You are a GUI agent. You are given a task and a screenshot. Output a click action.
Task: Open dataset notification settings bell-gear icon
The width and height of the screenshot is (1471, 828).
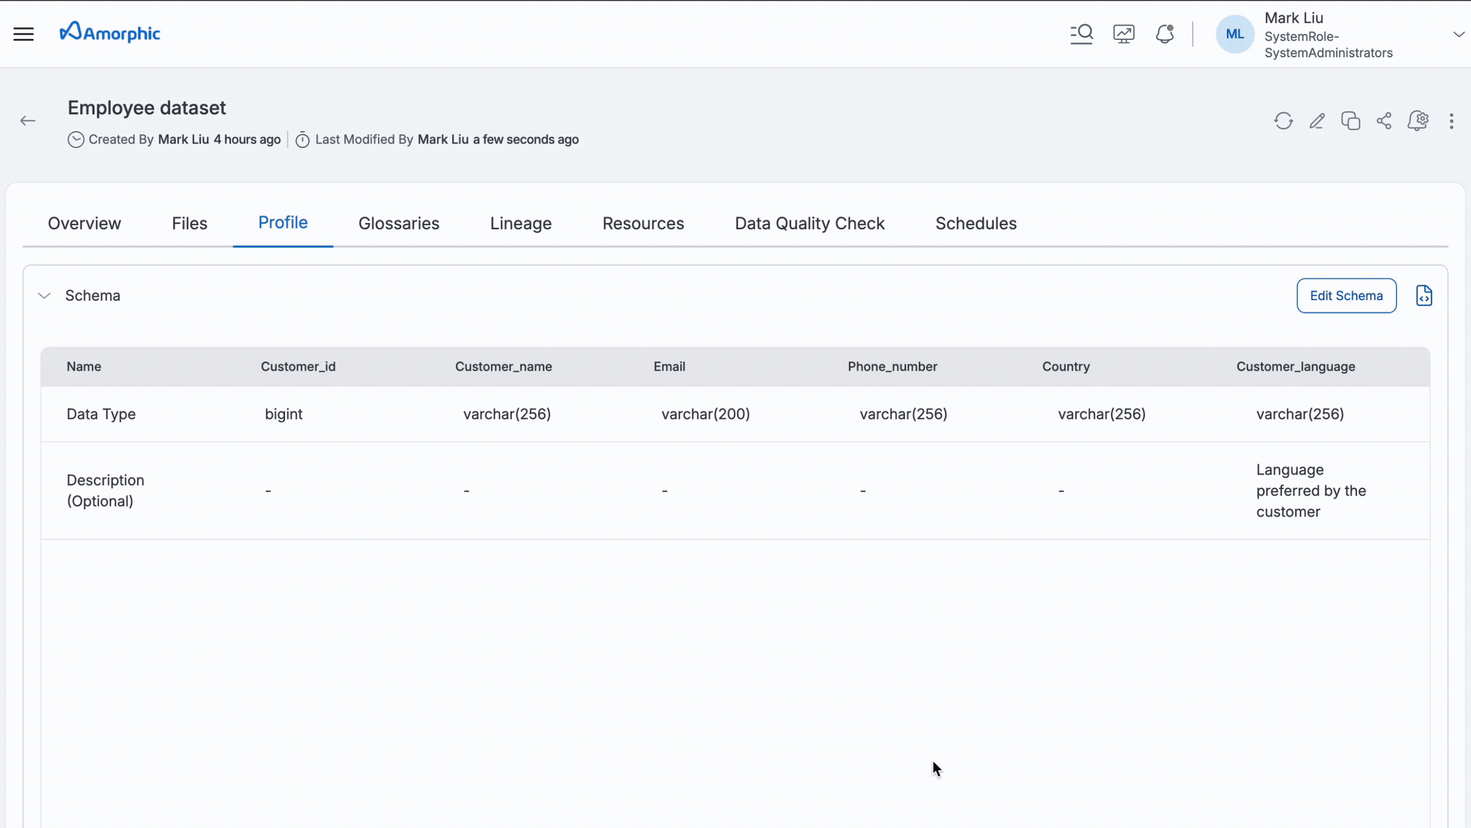(1417, 121)
